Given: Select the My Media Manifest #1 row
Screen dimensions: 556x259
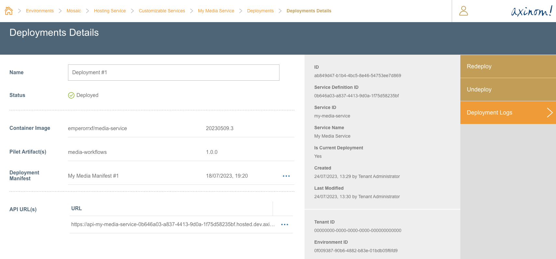Looking at the screenshot, I should coord(93,176).
